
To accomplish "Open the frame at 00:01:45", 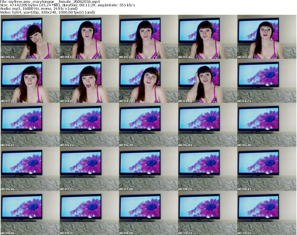I will (207, 37).
